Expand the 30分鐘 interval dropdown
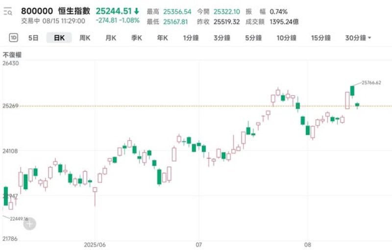 coord(358,38)
